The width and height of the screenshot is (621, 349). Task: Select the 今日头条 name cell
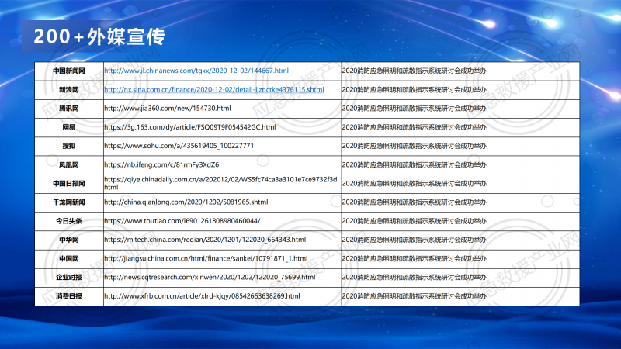(x=68, y=221)
